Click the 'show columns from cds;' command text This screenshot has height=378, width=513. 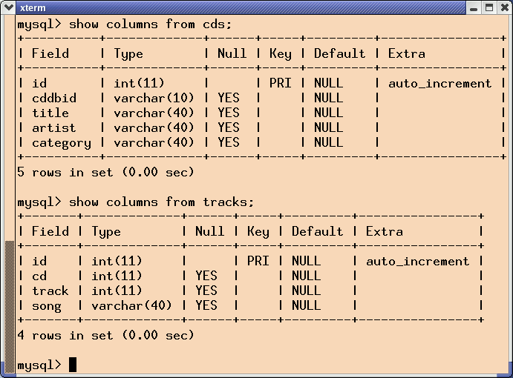tap(150, 24)
